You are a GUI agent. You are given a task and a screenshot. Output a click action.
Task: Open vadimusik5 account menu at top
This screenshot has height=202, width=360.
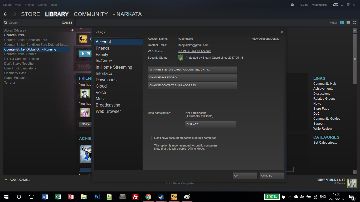click(319, 5)
